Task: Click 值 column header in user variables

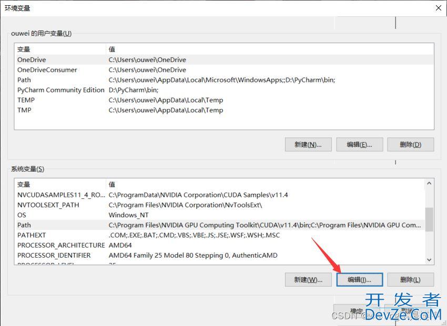Action: point(270,49)
